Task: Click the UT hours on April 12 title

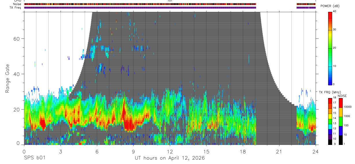Action: (x=170, y=158)
